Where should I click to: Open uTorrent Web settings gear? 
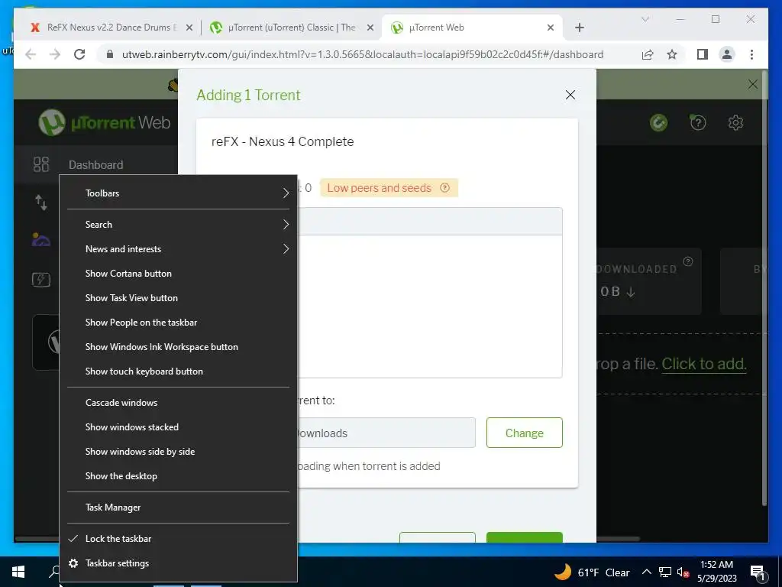pyautogui.click(x=735, y=122)
